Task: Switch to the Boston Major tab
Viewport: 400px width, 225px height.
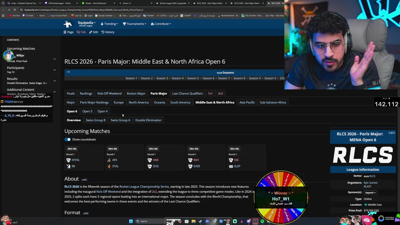Action: tap(136, 93)
